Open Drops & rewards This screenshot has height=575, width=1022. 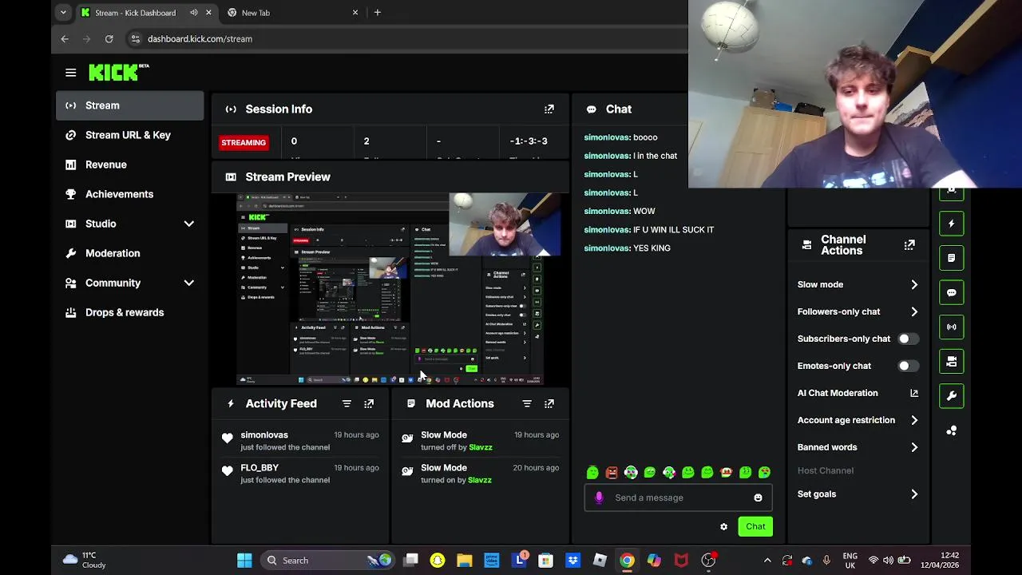pos(130,312)
